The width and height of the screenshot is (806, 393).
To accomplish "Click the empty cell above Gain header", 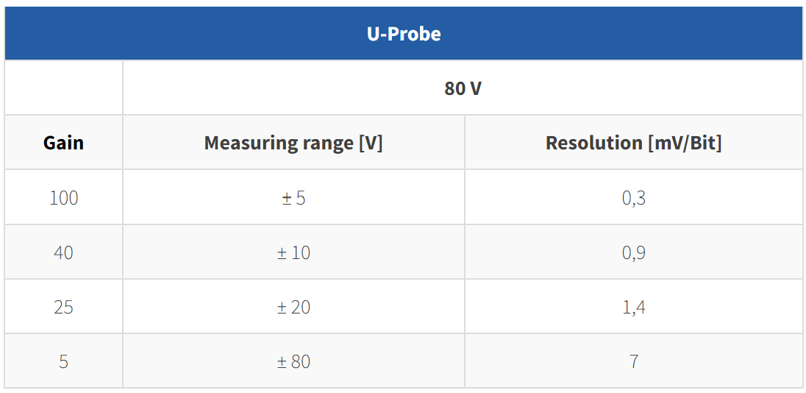I will (x=63, y=88).
